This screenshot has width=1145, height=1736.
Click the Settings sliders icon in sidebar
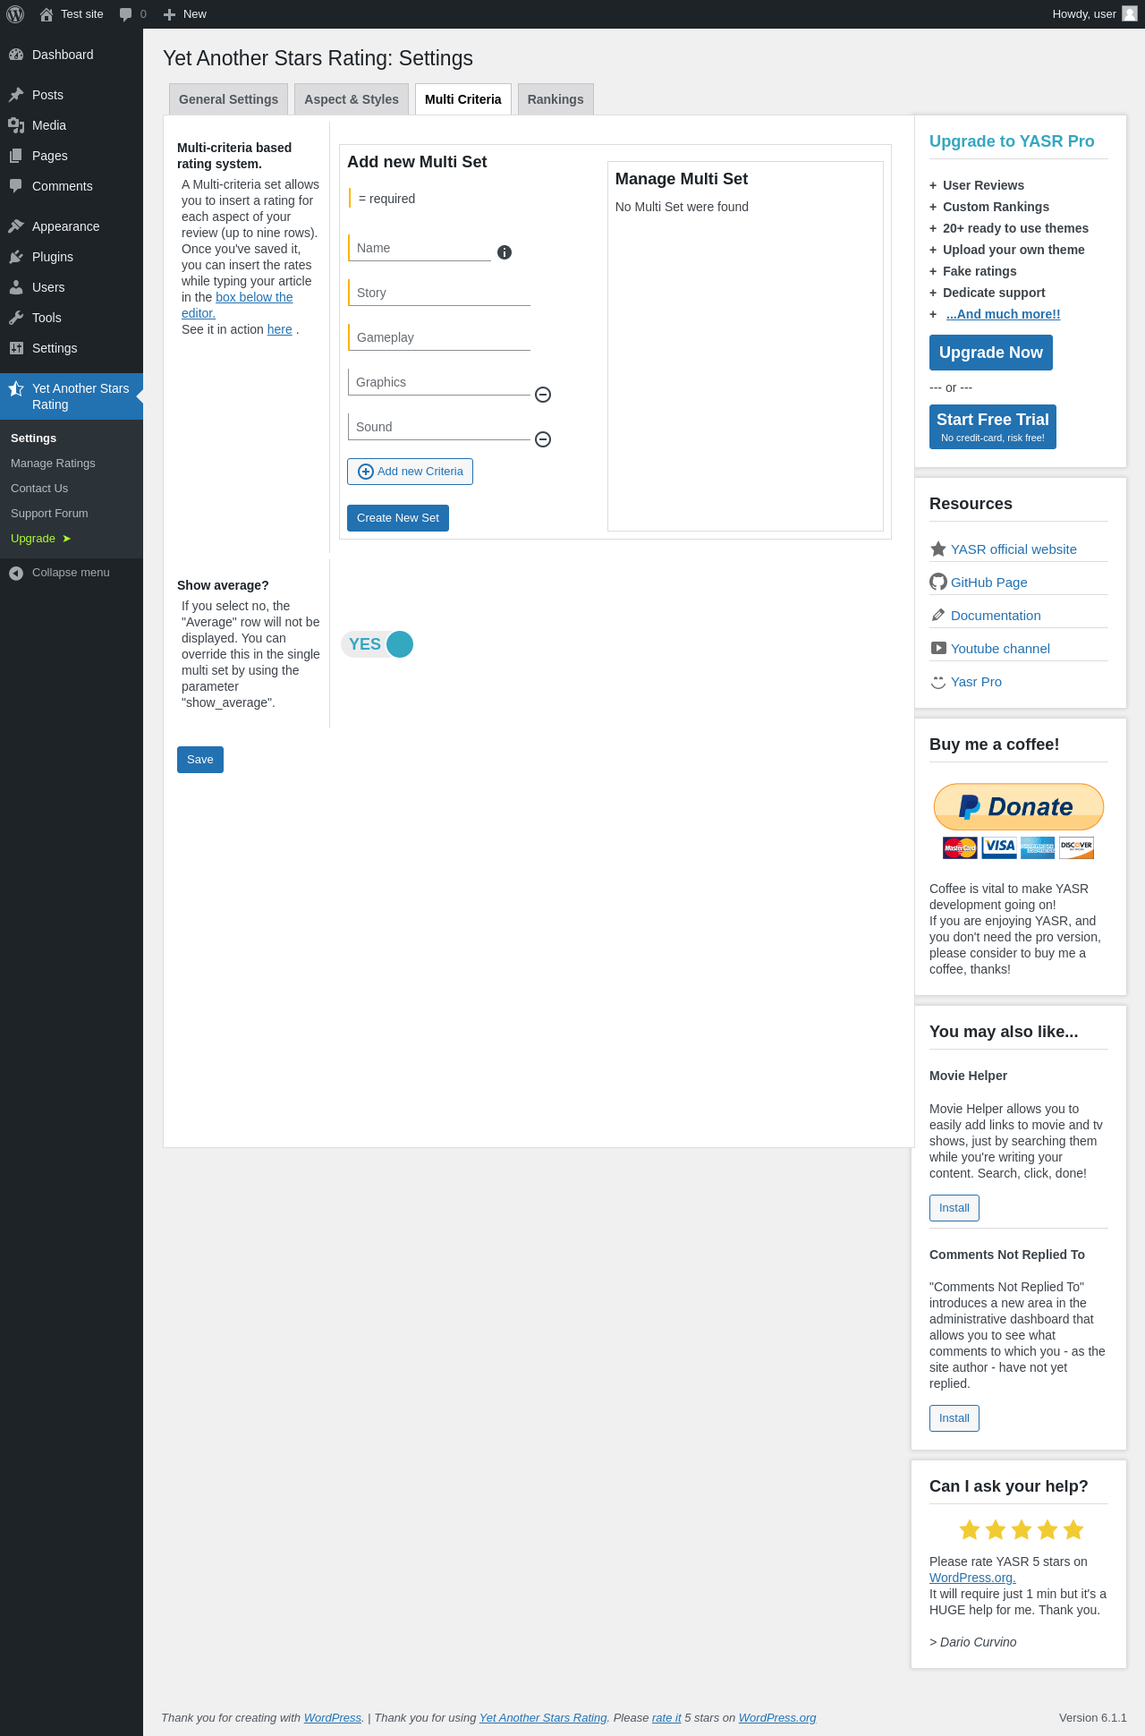(16, 348)
